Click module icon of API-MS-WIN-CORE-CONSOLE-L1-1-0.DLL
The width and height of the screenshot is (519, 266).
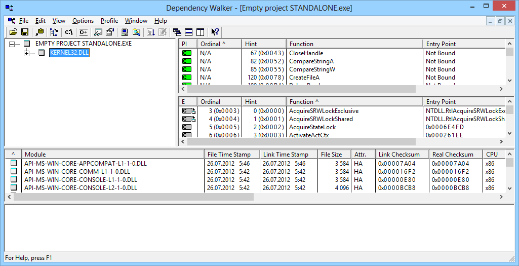(14, 179)
